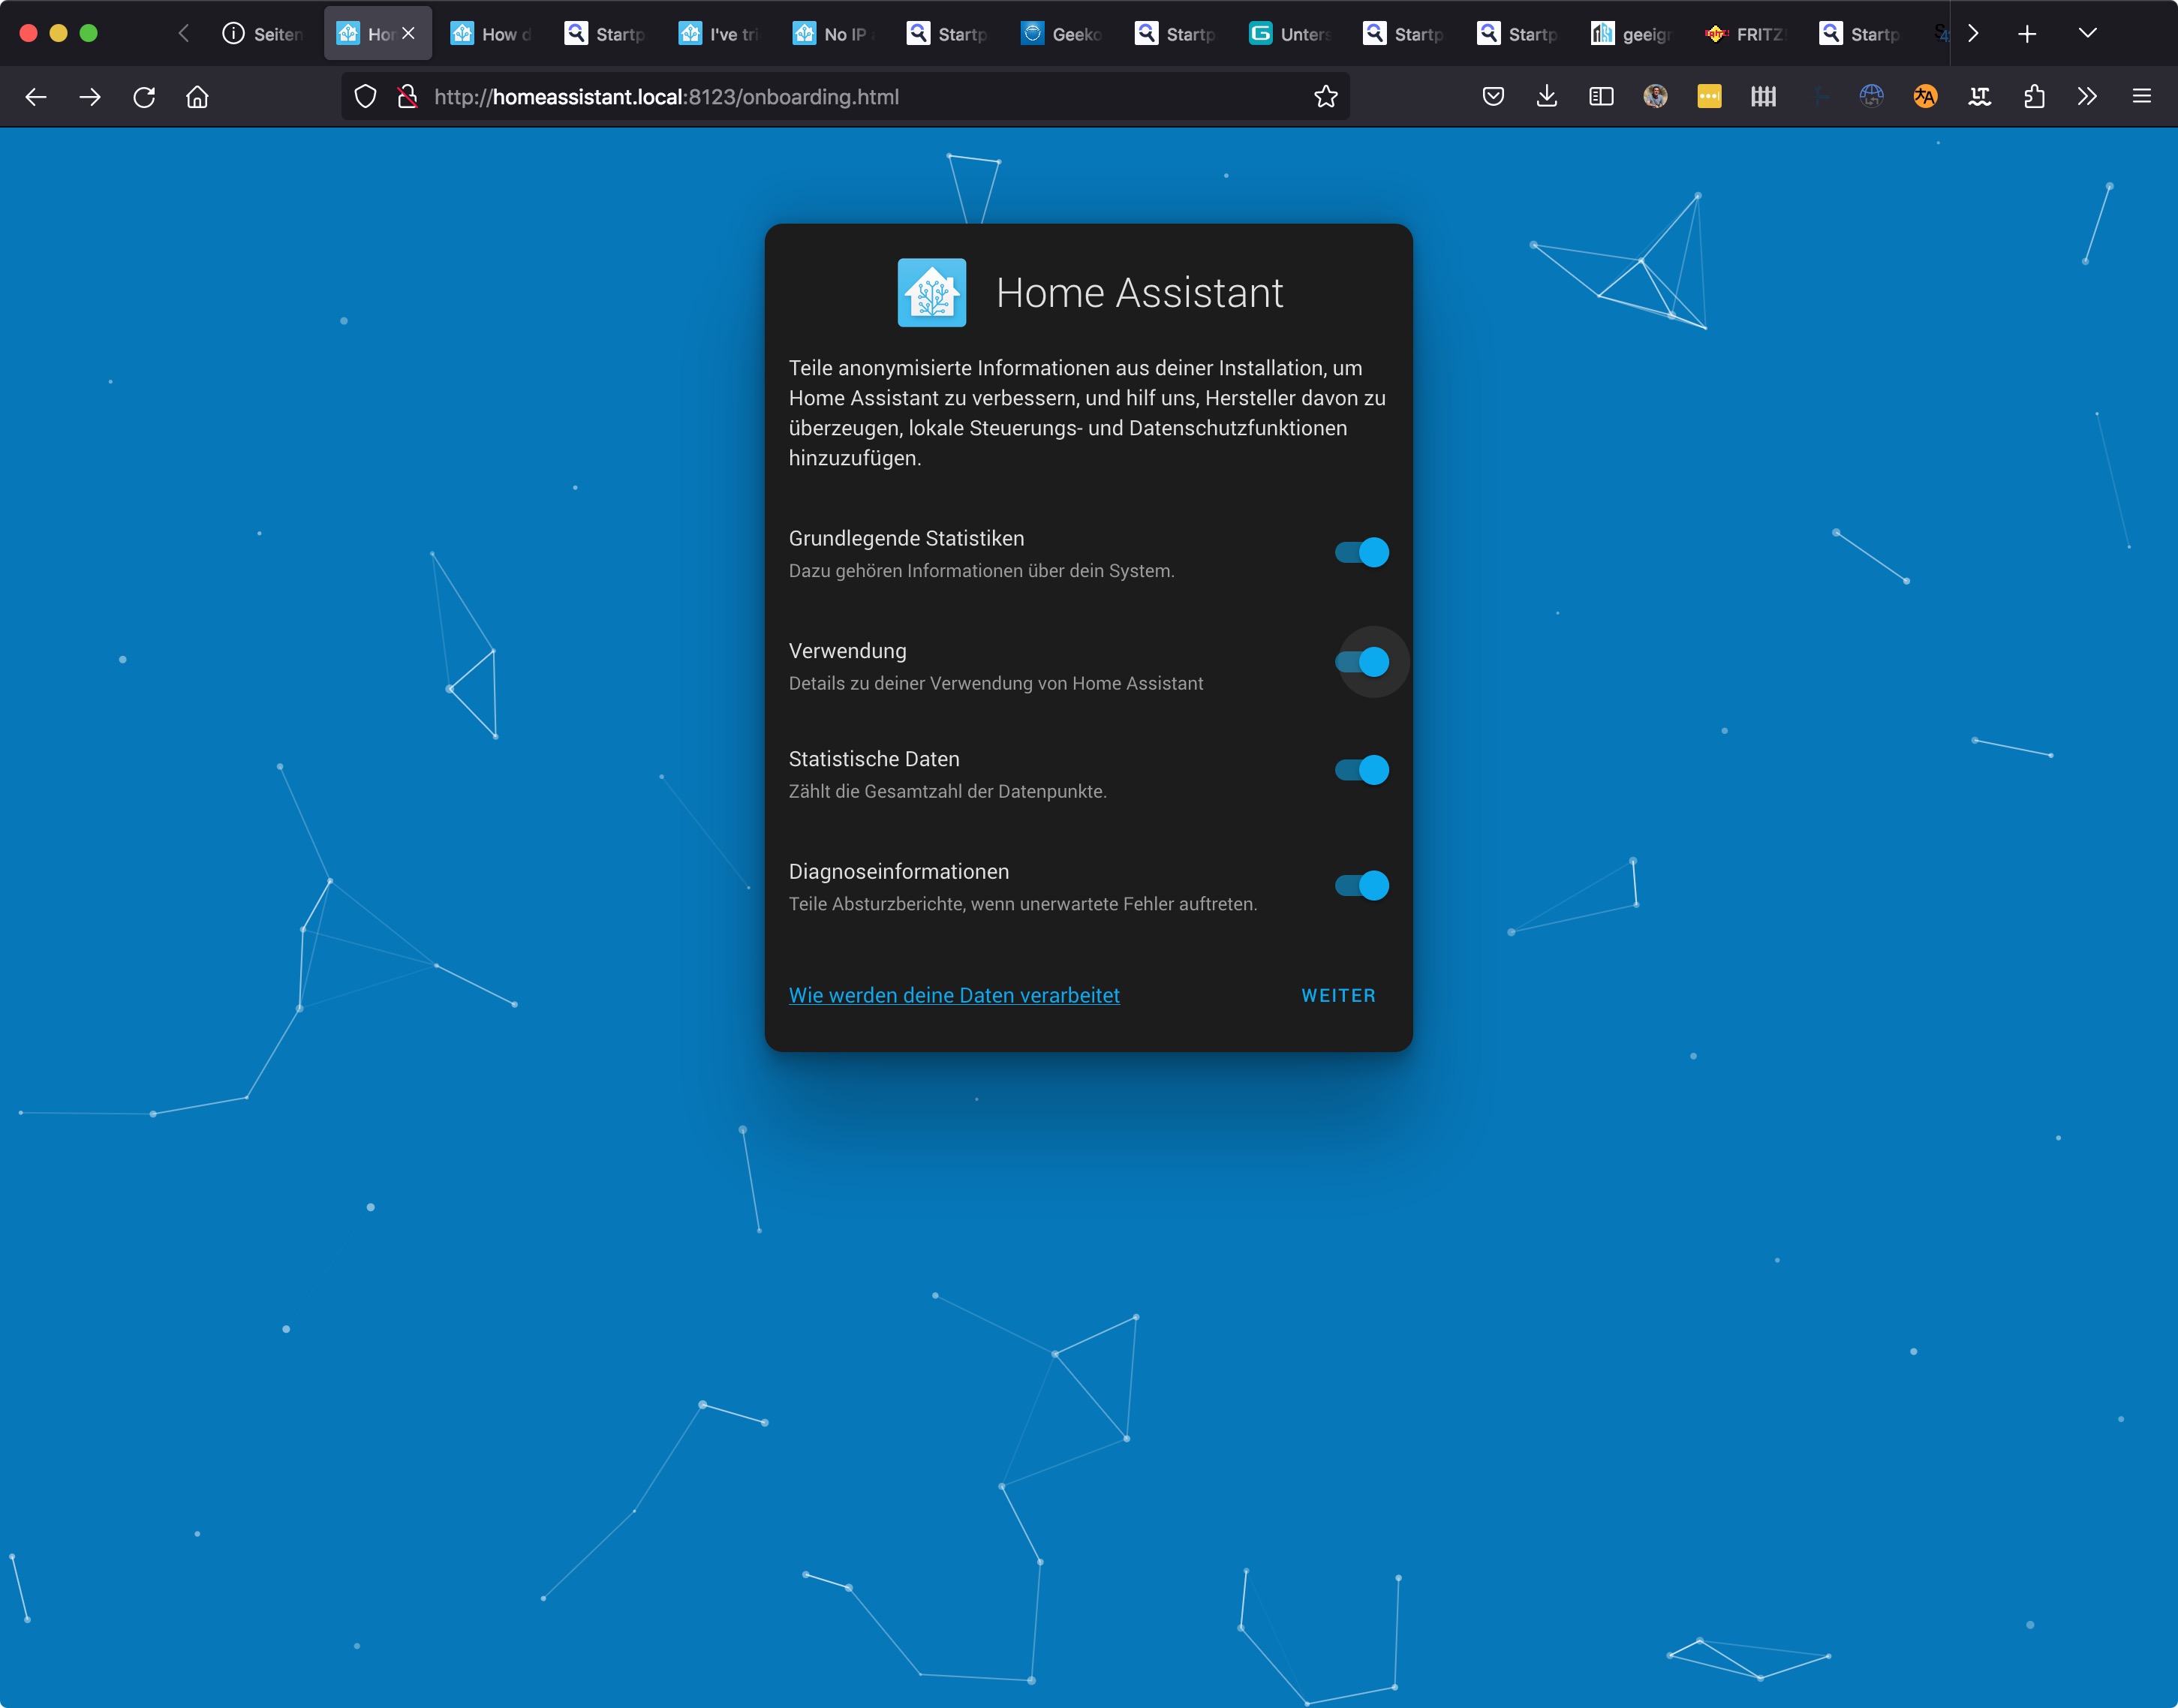Expand more toolbar tools overflow chevron
This screenshot has height=1708, width=2178.
(x=2087, y=97)
